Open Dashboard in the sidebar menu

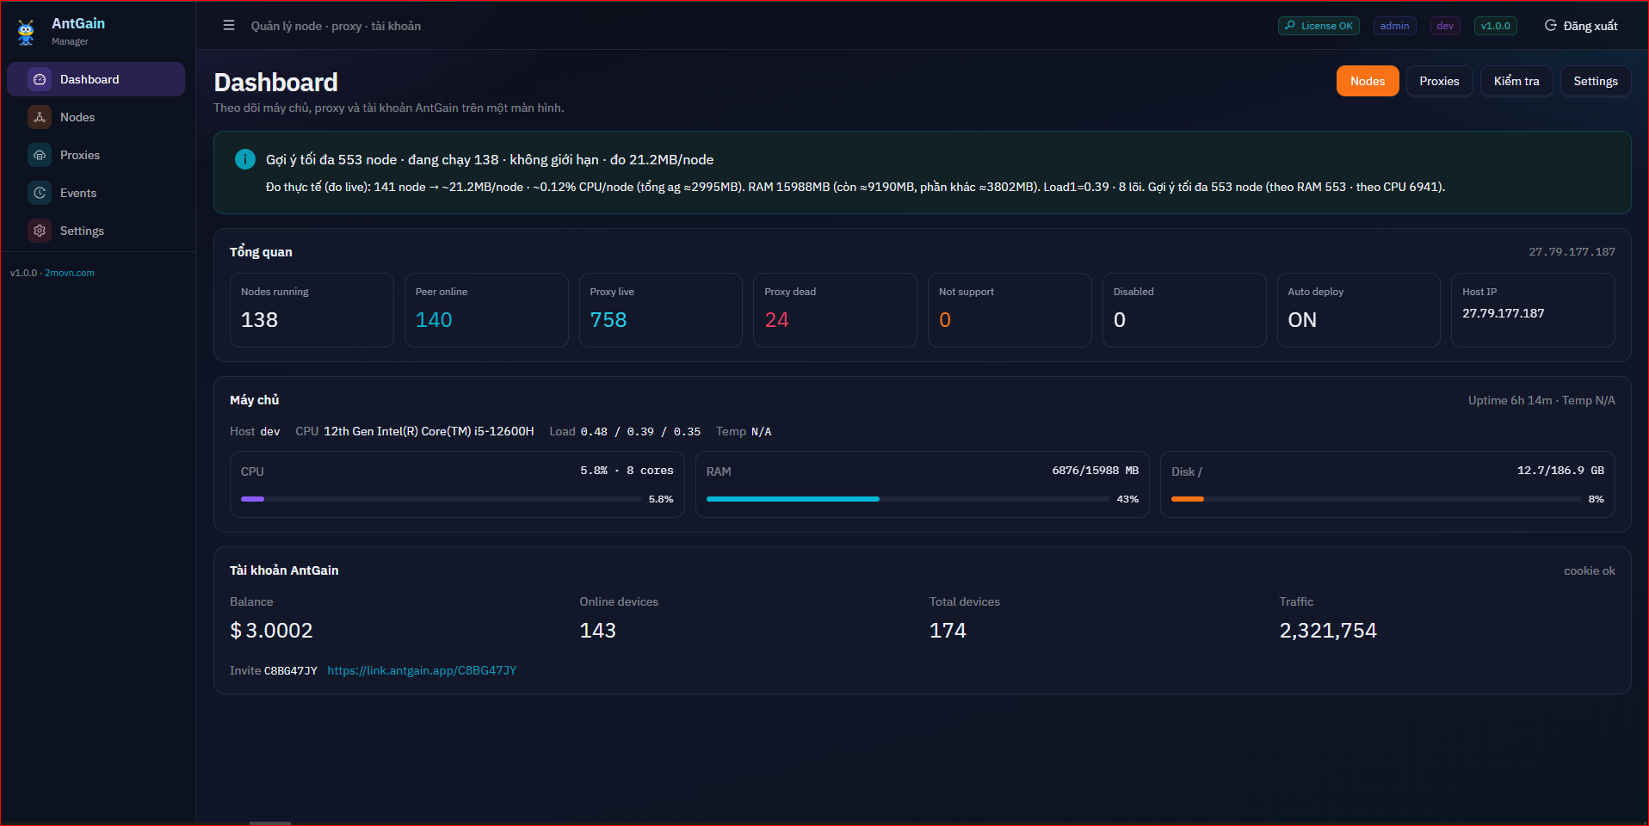(96, 79)
